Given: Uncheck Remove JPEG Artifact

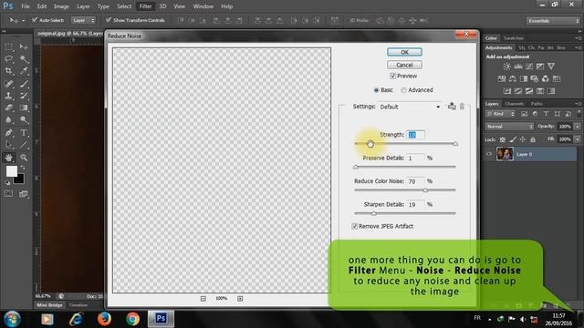Looking at the screenshot, I should point(355,226).
